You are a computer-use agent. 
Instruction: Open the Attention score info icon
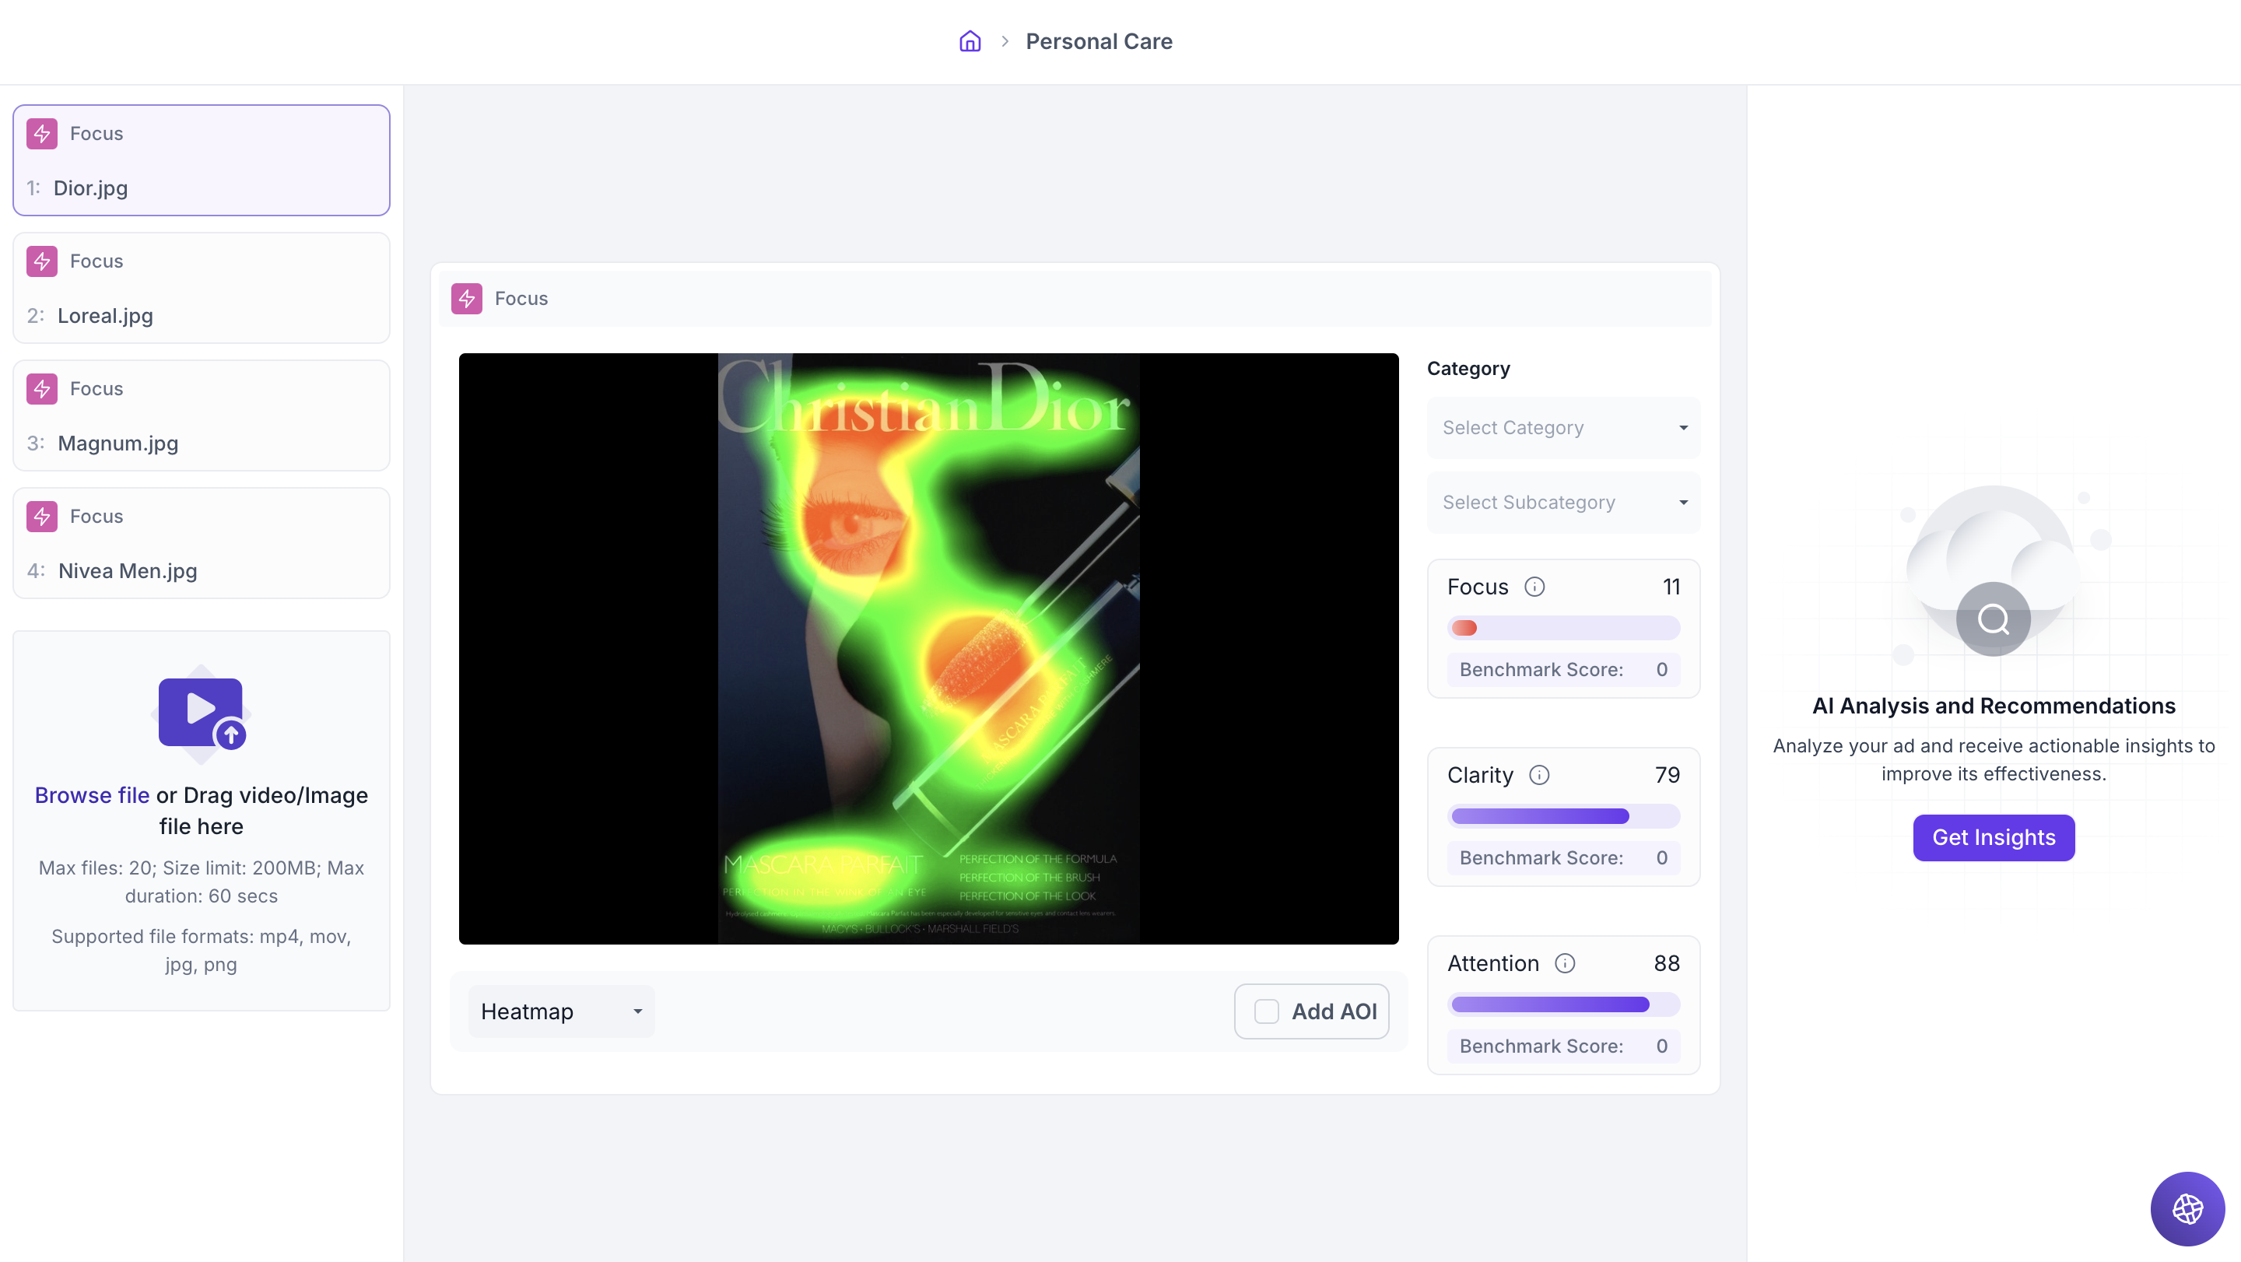click(1565, 964)
